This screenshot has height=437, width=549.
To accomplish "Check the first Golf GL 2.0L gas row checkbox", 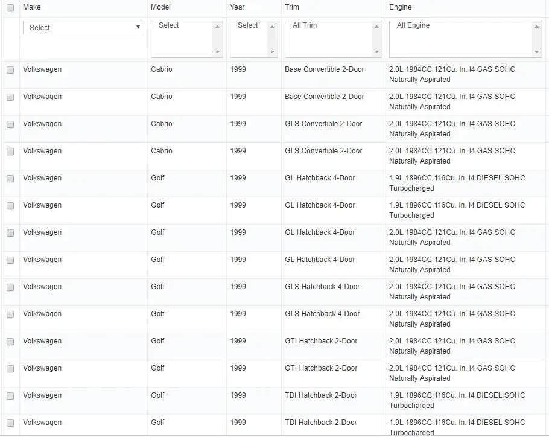I will point(10,233).
